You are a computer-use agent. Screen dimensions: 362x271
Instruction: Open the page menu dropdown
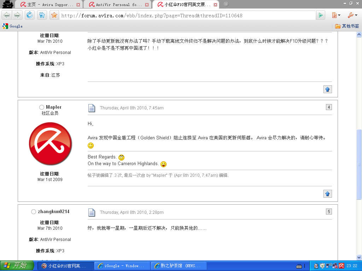pyautogui.click(x=336, y=15)
